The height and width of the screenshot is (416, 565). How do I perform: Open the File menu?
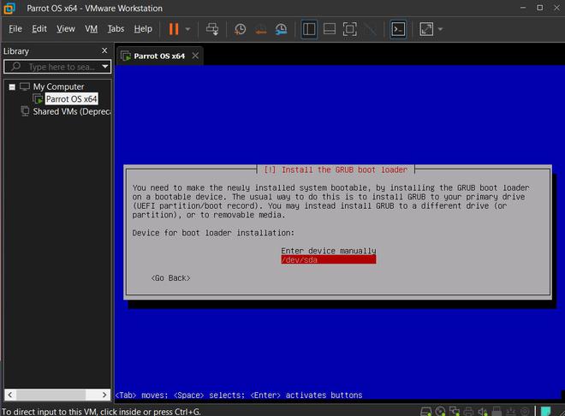(x=15, y=29)
